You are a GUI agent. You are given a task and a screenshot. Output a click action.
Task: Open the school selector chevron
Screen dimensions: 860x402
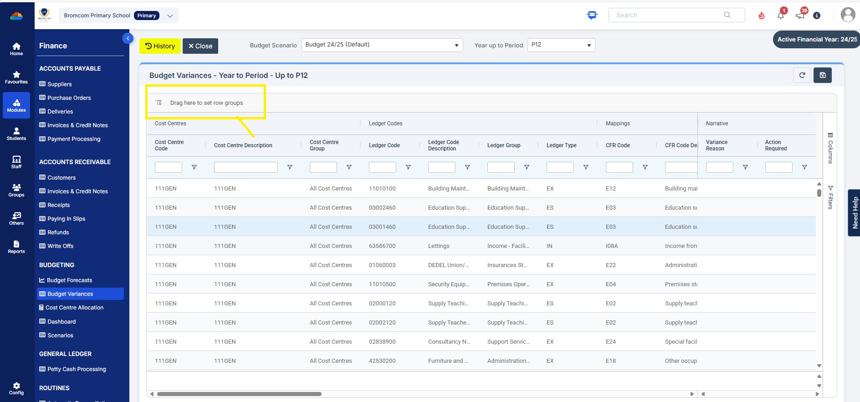click(x=170, y=15)
